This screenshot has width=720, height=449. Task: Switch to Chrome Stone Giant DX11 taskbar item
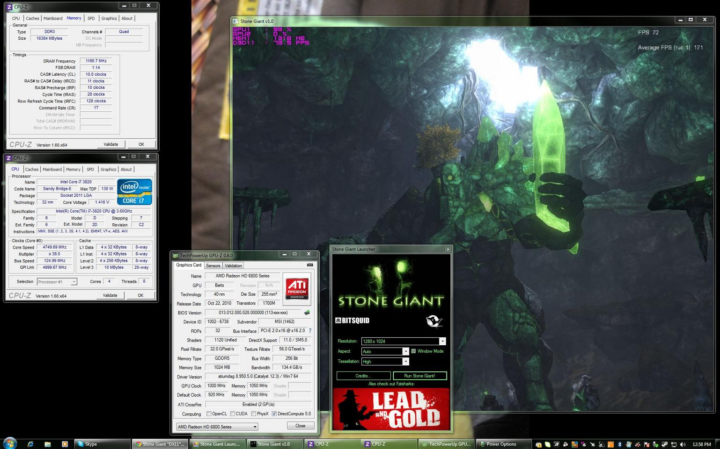point(159,444)
